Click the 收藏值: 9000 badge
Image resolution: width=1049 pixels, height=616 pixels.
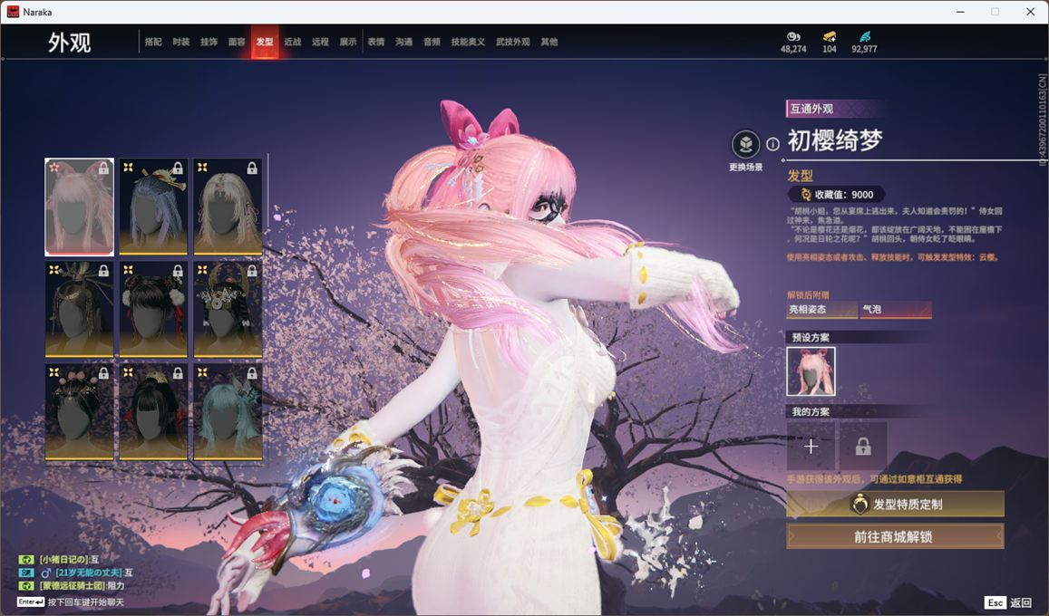coord(837,195)
